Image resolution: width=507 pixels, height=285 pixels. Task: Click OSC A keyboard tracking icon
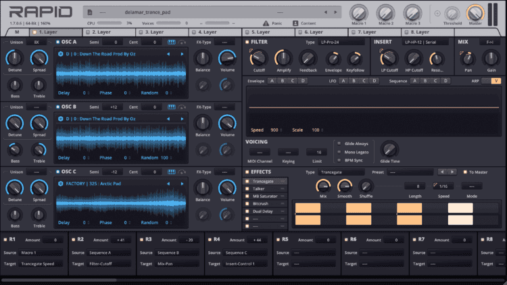tap(172, 42)
